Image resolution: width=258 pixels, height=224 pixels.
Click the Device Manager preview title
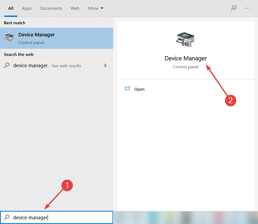(x=185, y=59)
